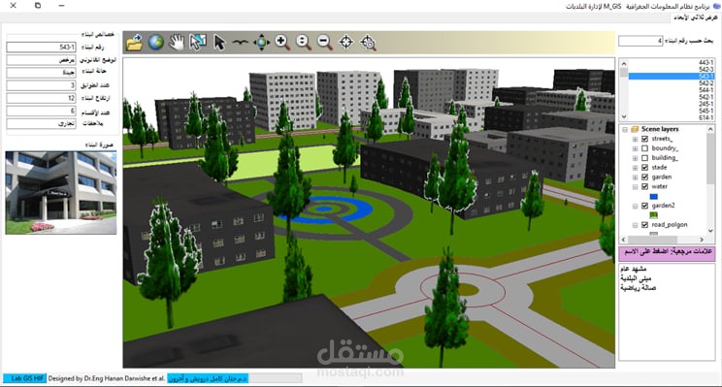Select building 245-1 in the list
This screenshot has height=387, width=722.
tap(671, 104)
